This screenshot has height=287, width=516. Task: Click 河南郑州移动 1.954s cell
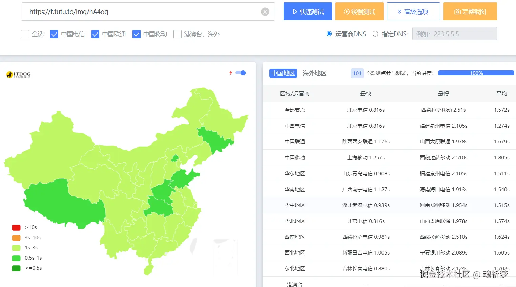[443, 205]
